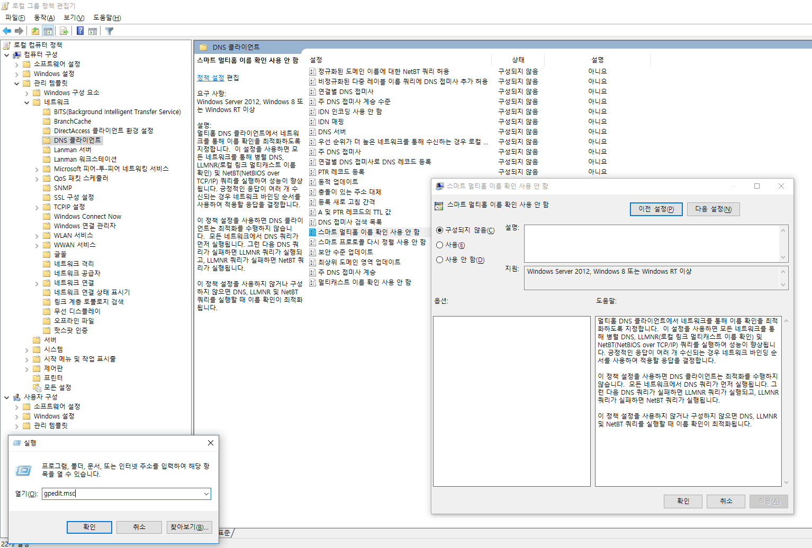
Task: Click the '다음 설정' button
Action: (x=713, y=209)
